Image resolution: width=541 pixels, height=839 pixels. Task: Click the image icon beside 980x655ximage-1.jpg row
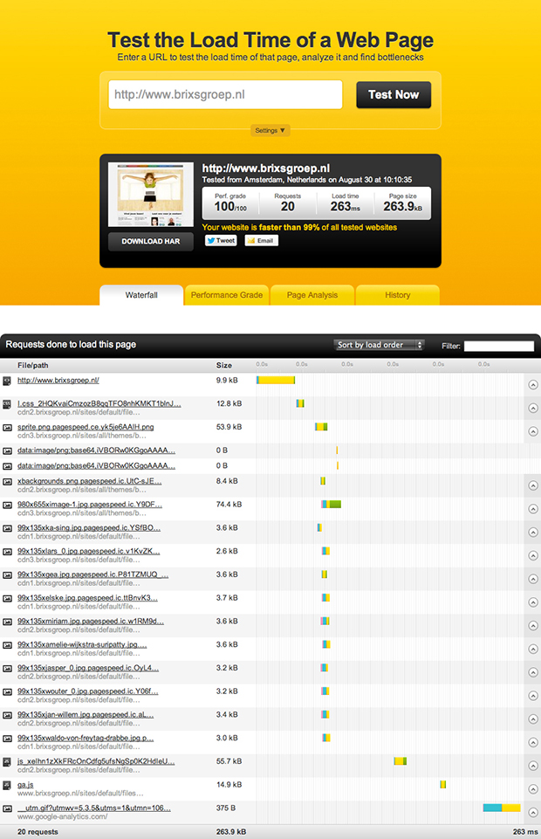coord(7,505)
